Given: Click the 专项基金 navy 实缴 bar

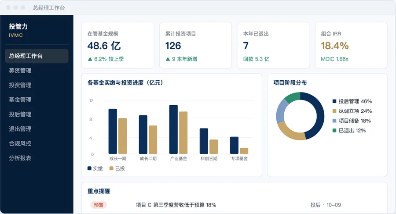Looking at the screenshot, I should click(x=234, y=145).
